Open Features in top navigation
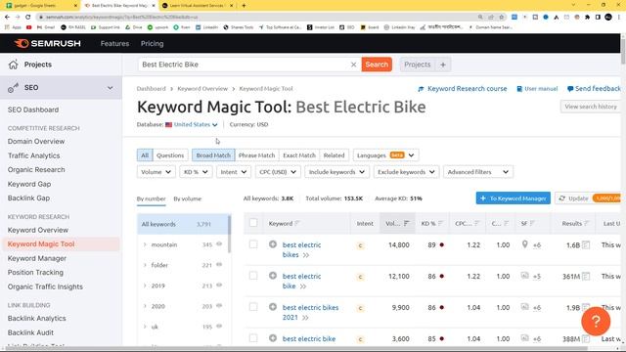This screenshot has width=626, height=352. tap(114, 43)
